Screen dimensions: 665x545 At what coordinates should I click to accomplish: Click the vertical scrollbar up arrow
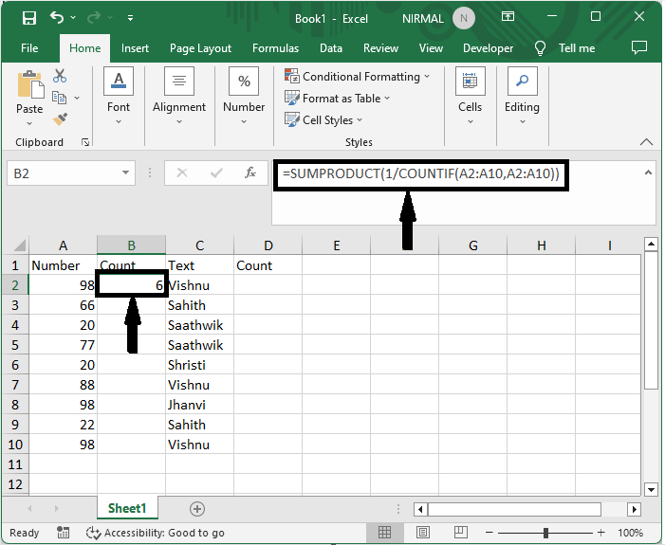651,245
